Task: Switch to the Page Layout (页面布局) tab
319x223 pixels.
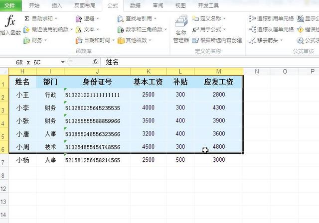Action: 85,5
